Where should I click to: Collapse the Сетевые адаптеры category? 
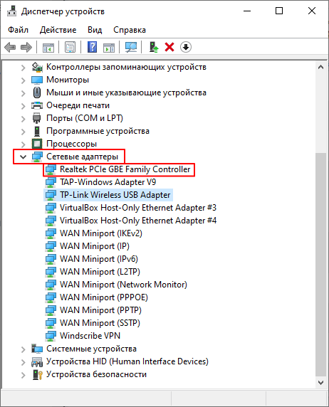[x=23, y=157]
